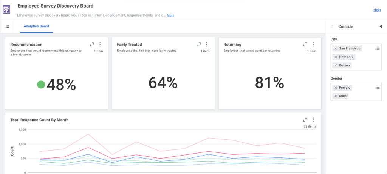Click the Employee Survey board logo icon
Viewport: 387px width, 174px height.
pos(7,9)
